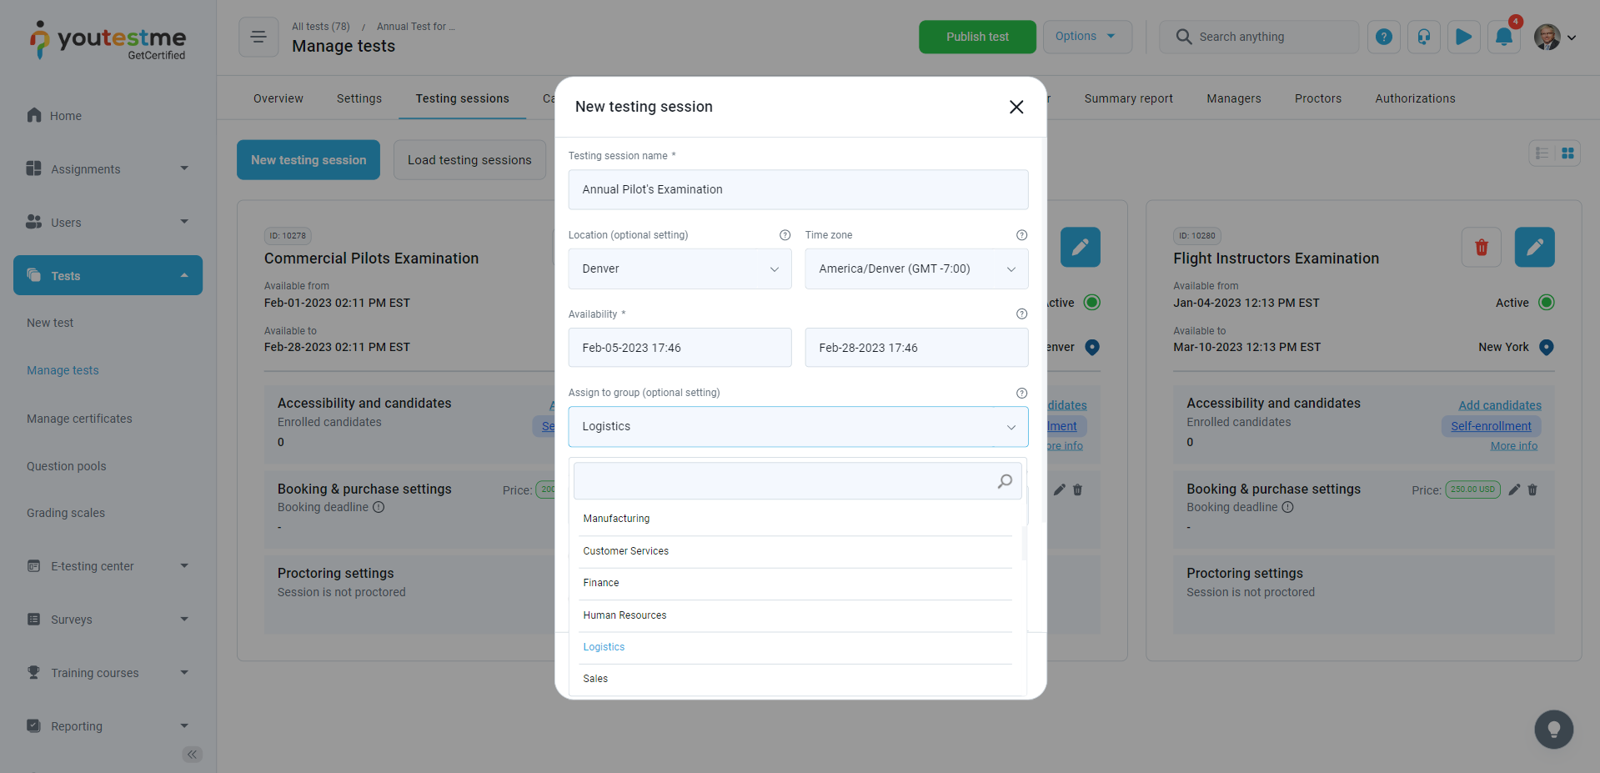
Task: Toggle the hamburger sidebar menu
Action: coord(258,38)
